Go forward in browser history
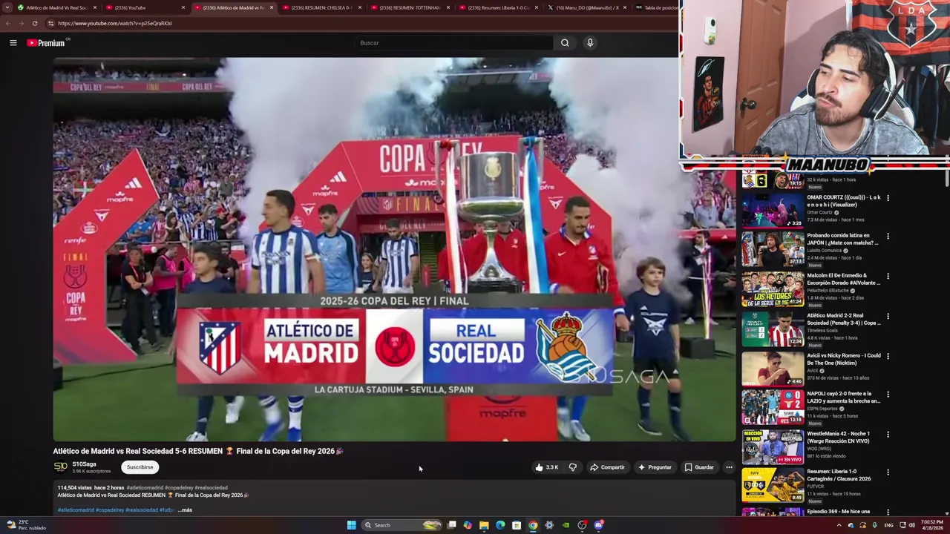950x534 pixels. 21,23
